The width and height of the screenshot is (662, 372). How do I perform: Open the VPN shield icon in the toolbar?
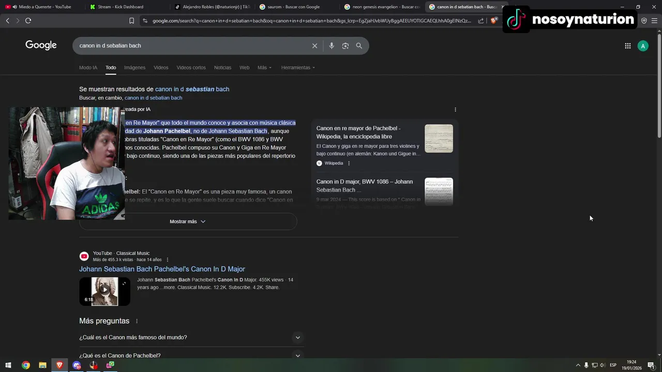click(644, 21)
